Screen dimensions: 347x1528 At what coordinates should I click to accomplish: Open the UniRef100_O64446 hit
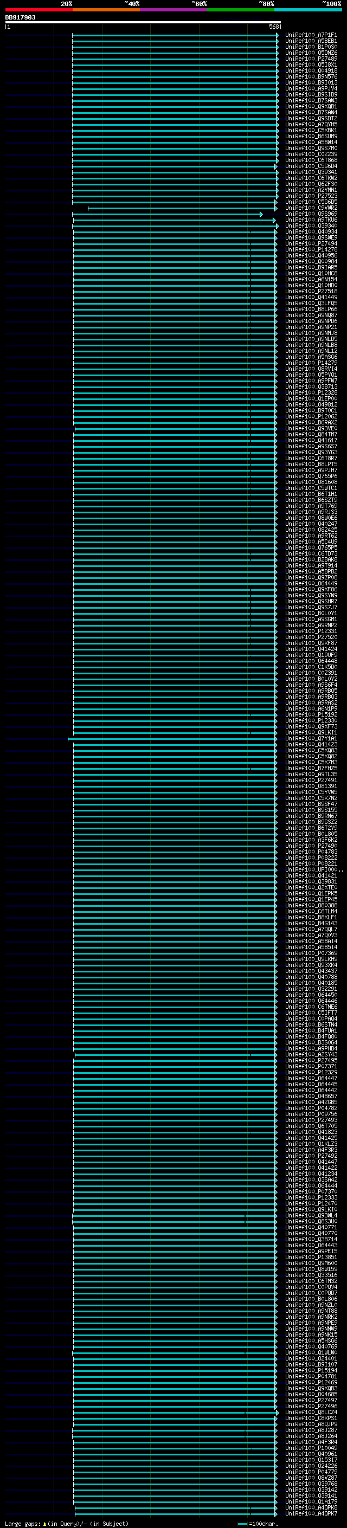coord(311,1001)
